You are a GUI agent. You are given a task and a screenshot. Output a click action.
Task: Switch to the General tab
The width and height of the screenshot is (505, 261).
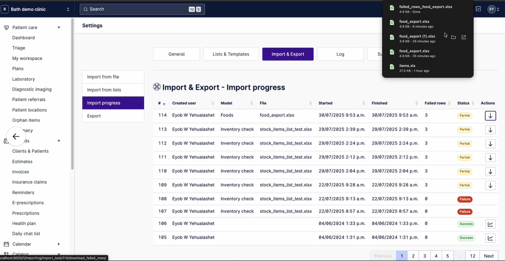tap(176, 54)
